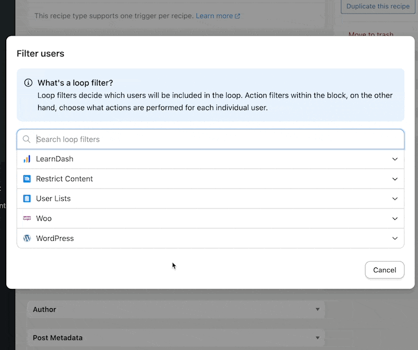Click the LearnDash bar chart icon
Image resolution: width=418 pixels, height=350 pixels.
[x=27, y=159]
